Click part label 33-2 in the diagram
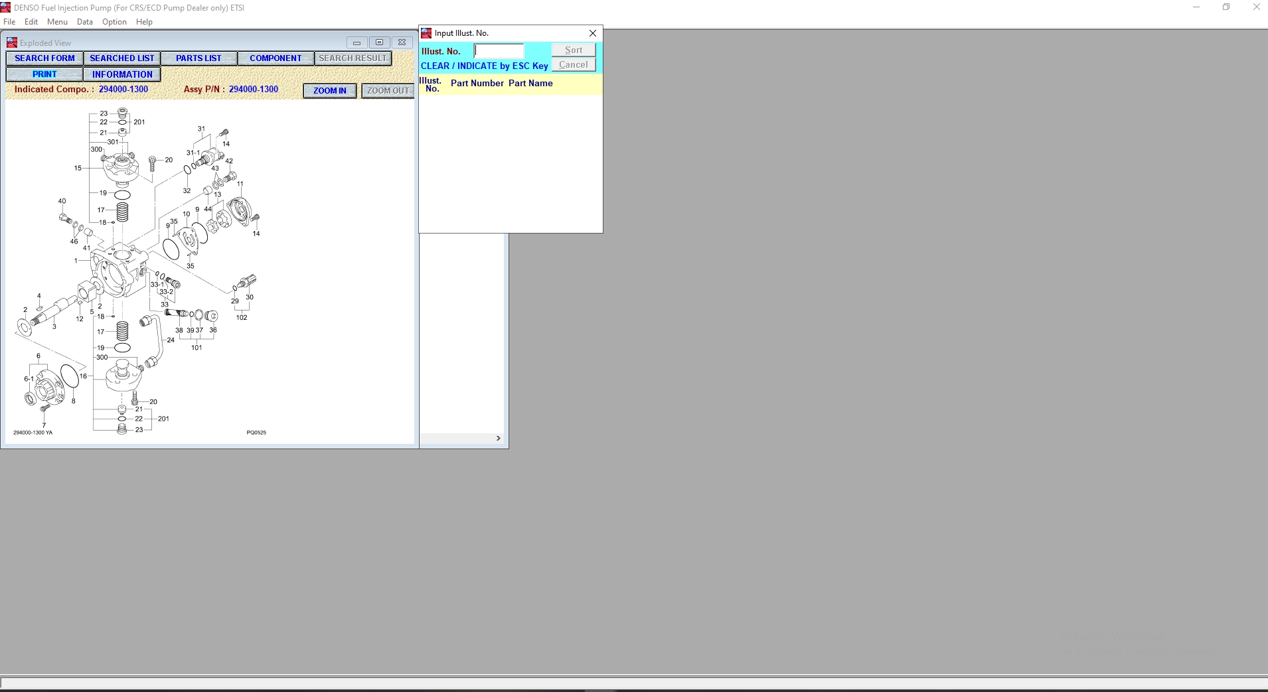 [166, 292]
